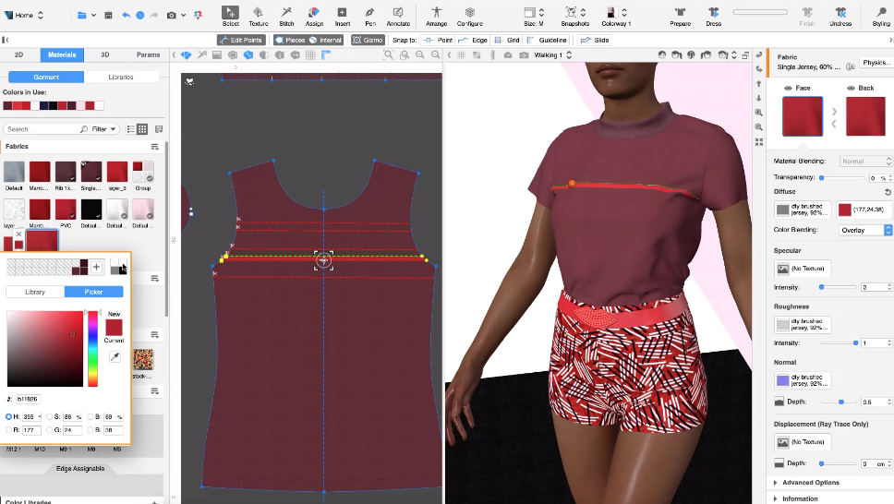Image resolution: width=894 pixels, height=504 pixels.
Task: Add new color with plus button
Action: click(96, 267)
